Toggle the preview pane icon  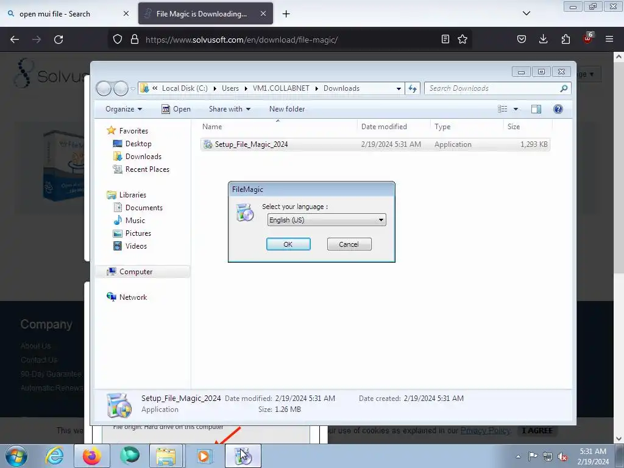(x=536, y=109)
